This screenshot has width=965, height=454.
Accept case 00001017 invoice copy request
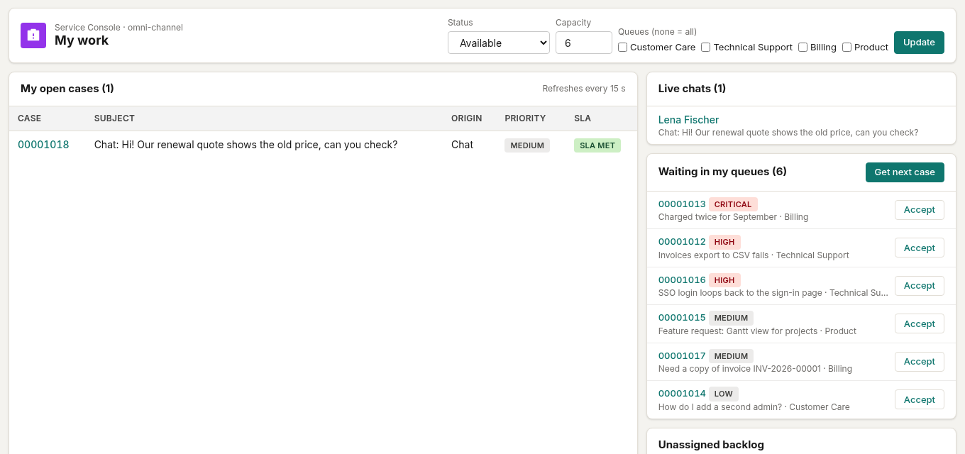pyautogui.click(x=920, y=362)
